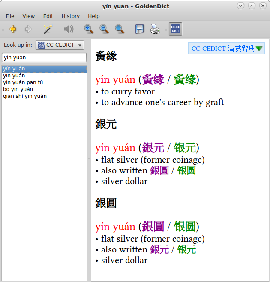Open the Look up in CC-CEDICT dropdown
The width and height of the screenshot is (270, 282).
[x=60, y=45]
